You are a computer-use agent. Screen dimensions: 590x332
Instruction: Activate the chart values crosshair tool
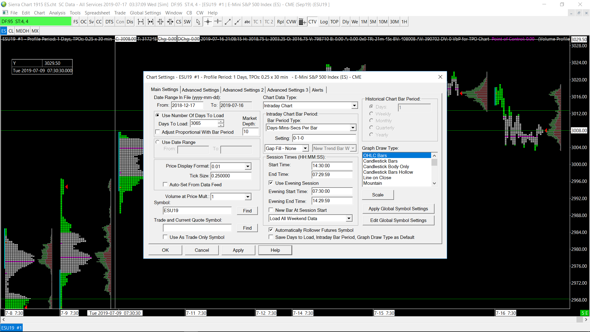208,22
